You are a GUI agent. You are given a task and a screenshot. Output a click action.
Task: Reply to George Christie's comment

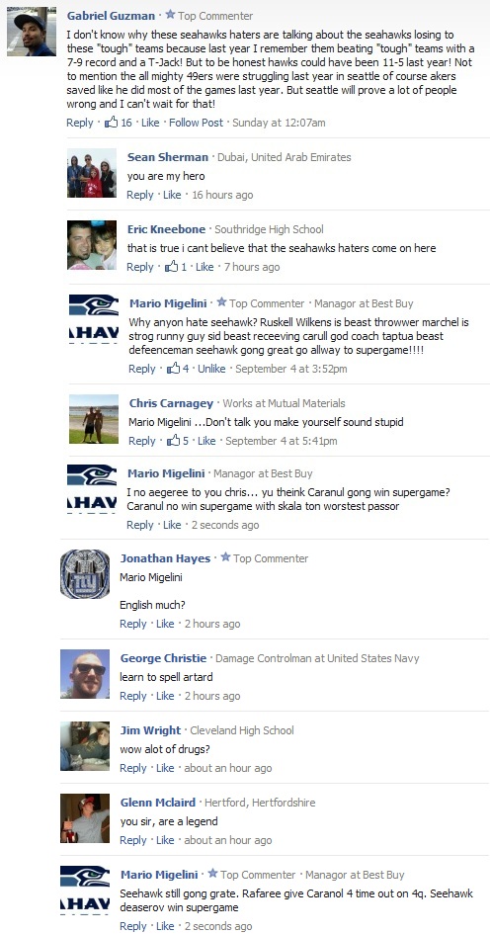[x=132, y=696]
